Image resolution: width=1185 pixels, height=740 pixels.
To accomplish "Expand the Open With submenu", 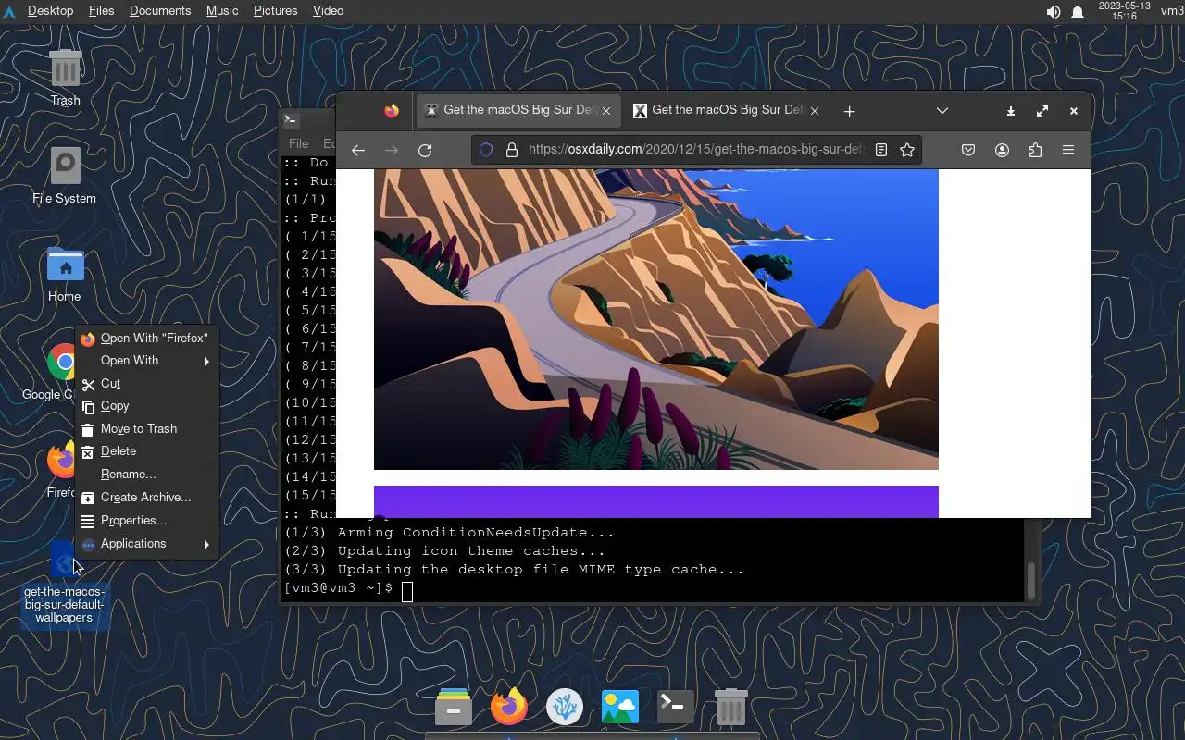I will [x=147, y=361].
